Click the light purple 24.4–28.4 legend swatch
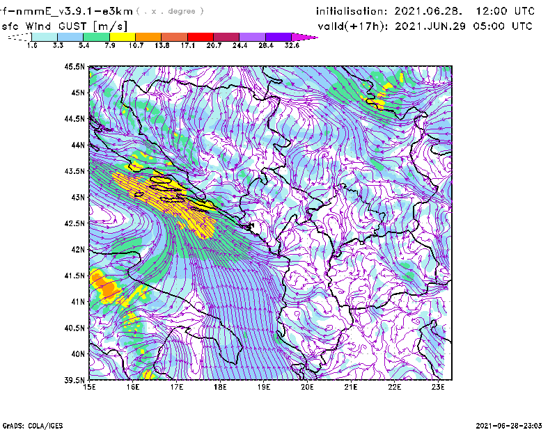557x430 pixels. [x=252, y=37]
